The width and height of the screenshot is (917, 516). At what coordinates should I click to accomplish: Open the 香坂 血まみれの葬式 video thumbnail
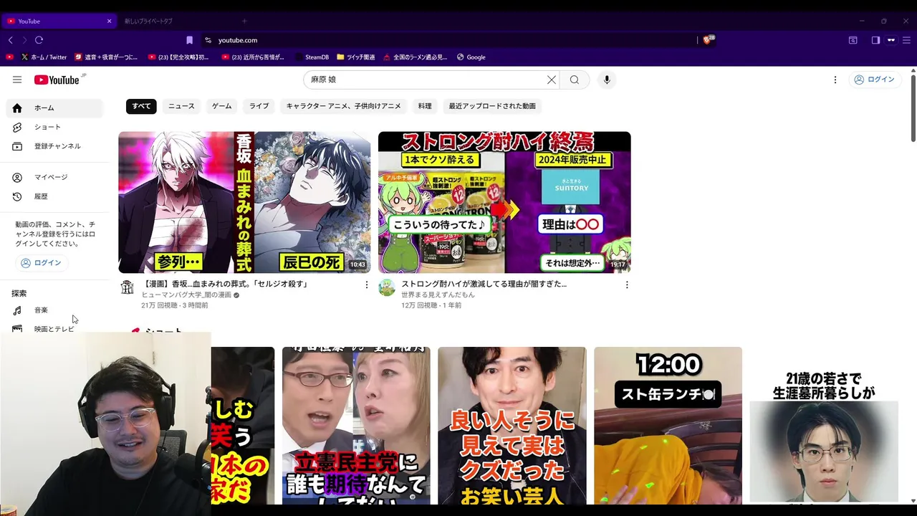(244, 202)
